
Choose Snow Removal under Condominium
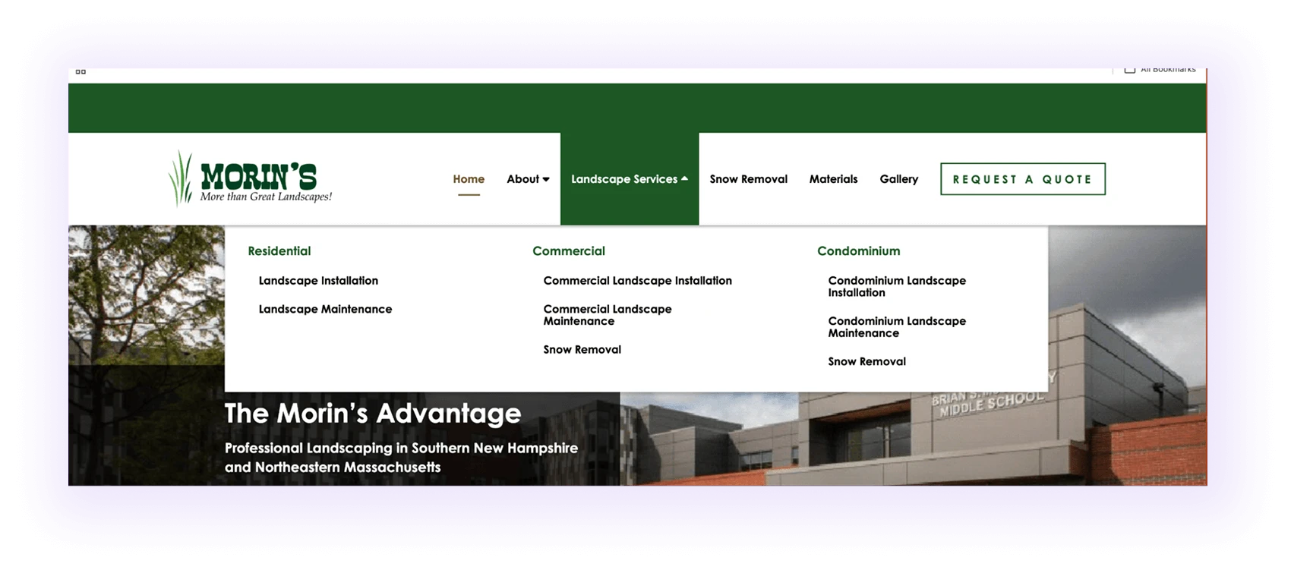tap(867, 362)
